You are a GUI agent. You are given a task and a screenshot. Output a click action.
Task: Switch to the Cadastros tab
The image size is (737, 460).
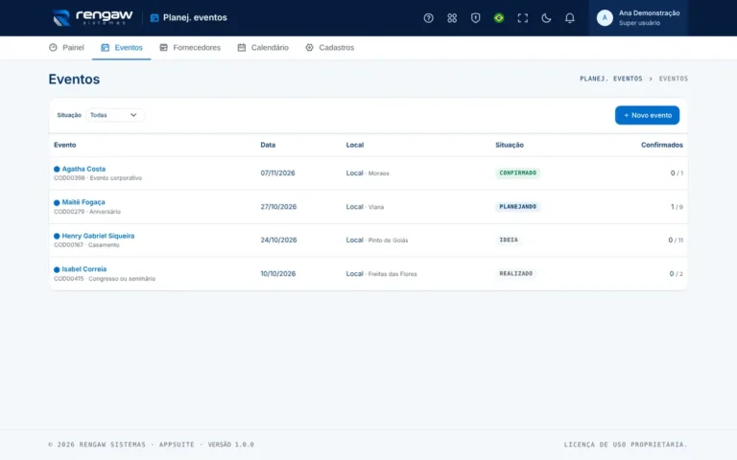pos(329,47)
